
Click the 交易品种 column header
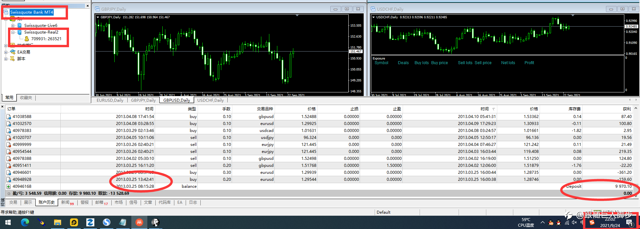tap(265, 109)
